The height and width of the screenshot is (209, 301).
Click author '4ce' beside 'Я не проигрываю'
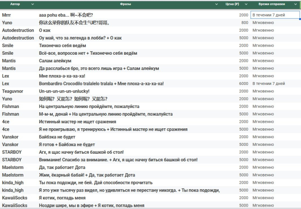(6, 129)
